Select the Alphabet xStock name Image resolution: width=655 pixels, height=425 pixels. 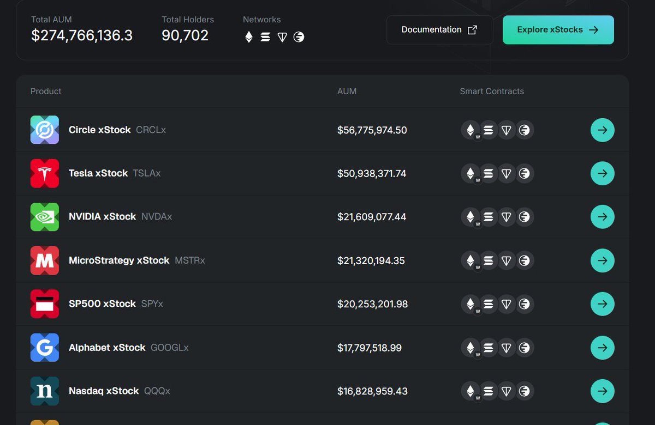coord(107,348)
